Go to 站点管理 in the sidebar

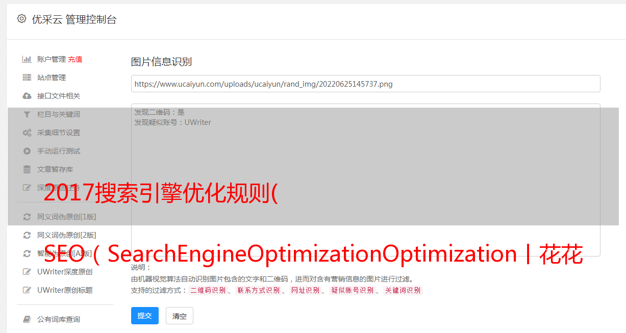(52, 78)
